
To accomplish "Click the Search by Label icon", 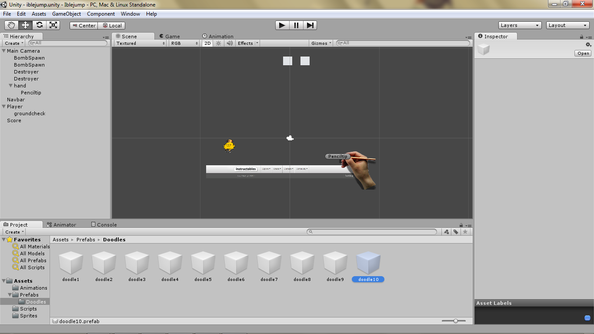I will click(456, 232).
